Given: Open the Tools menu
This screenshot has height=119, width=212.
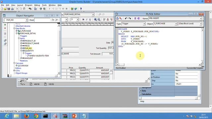Looking at the screenshot, I should pyautogui.click(x=44, y=5).
